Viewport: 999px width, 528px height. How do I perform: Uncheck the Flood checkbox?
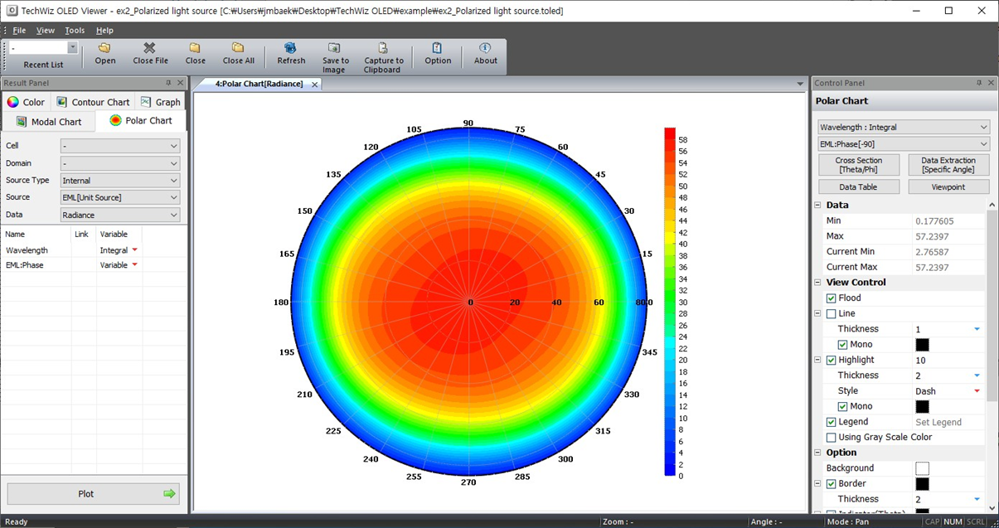click(831, 298)
